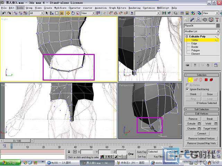Click the Pin Stack icon
The height and width of the screenshot is (166, 222).
click(x=187, y=65)
